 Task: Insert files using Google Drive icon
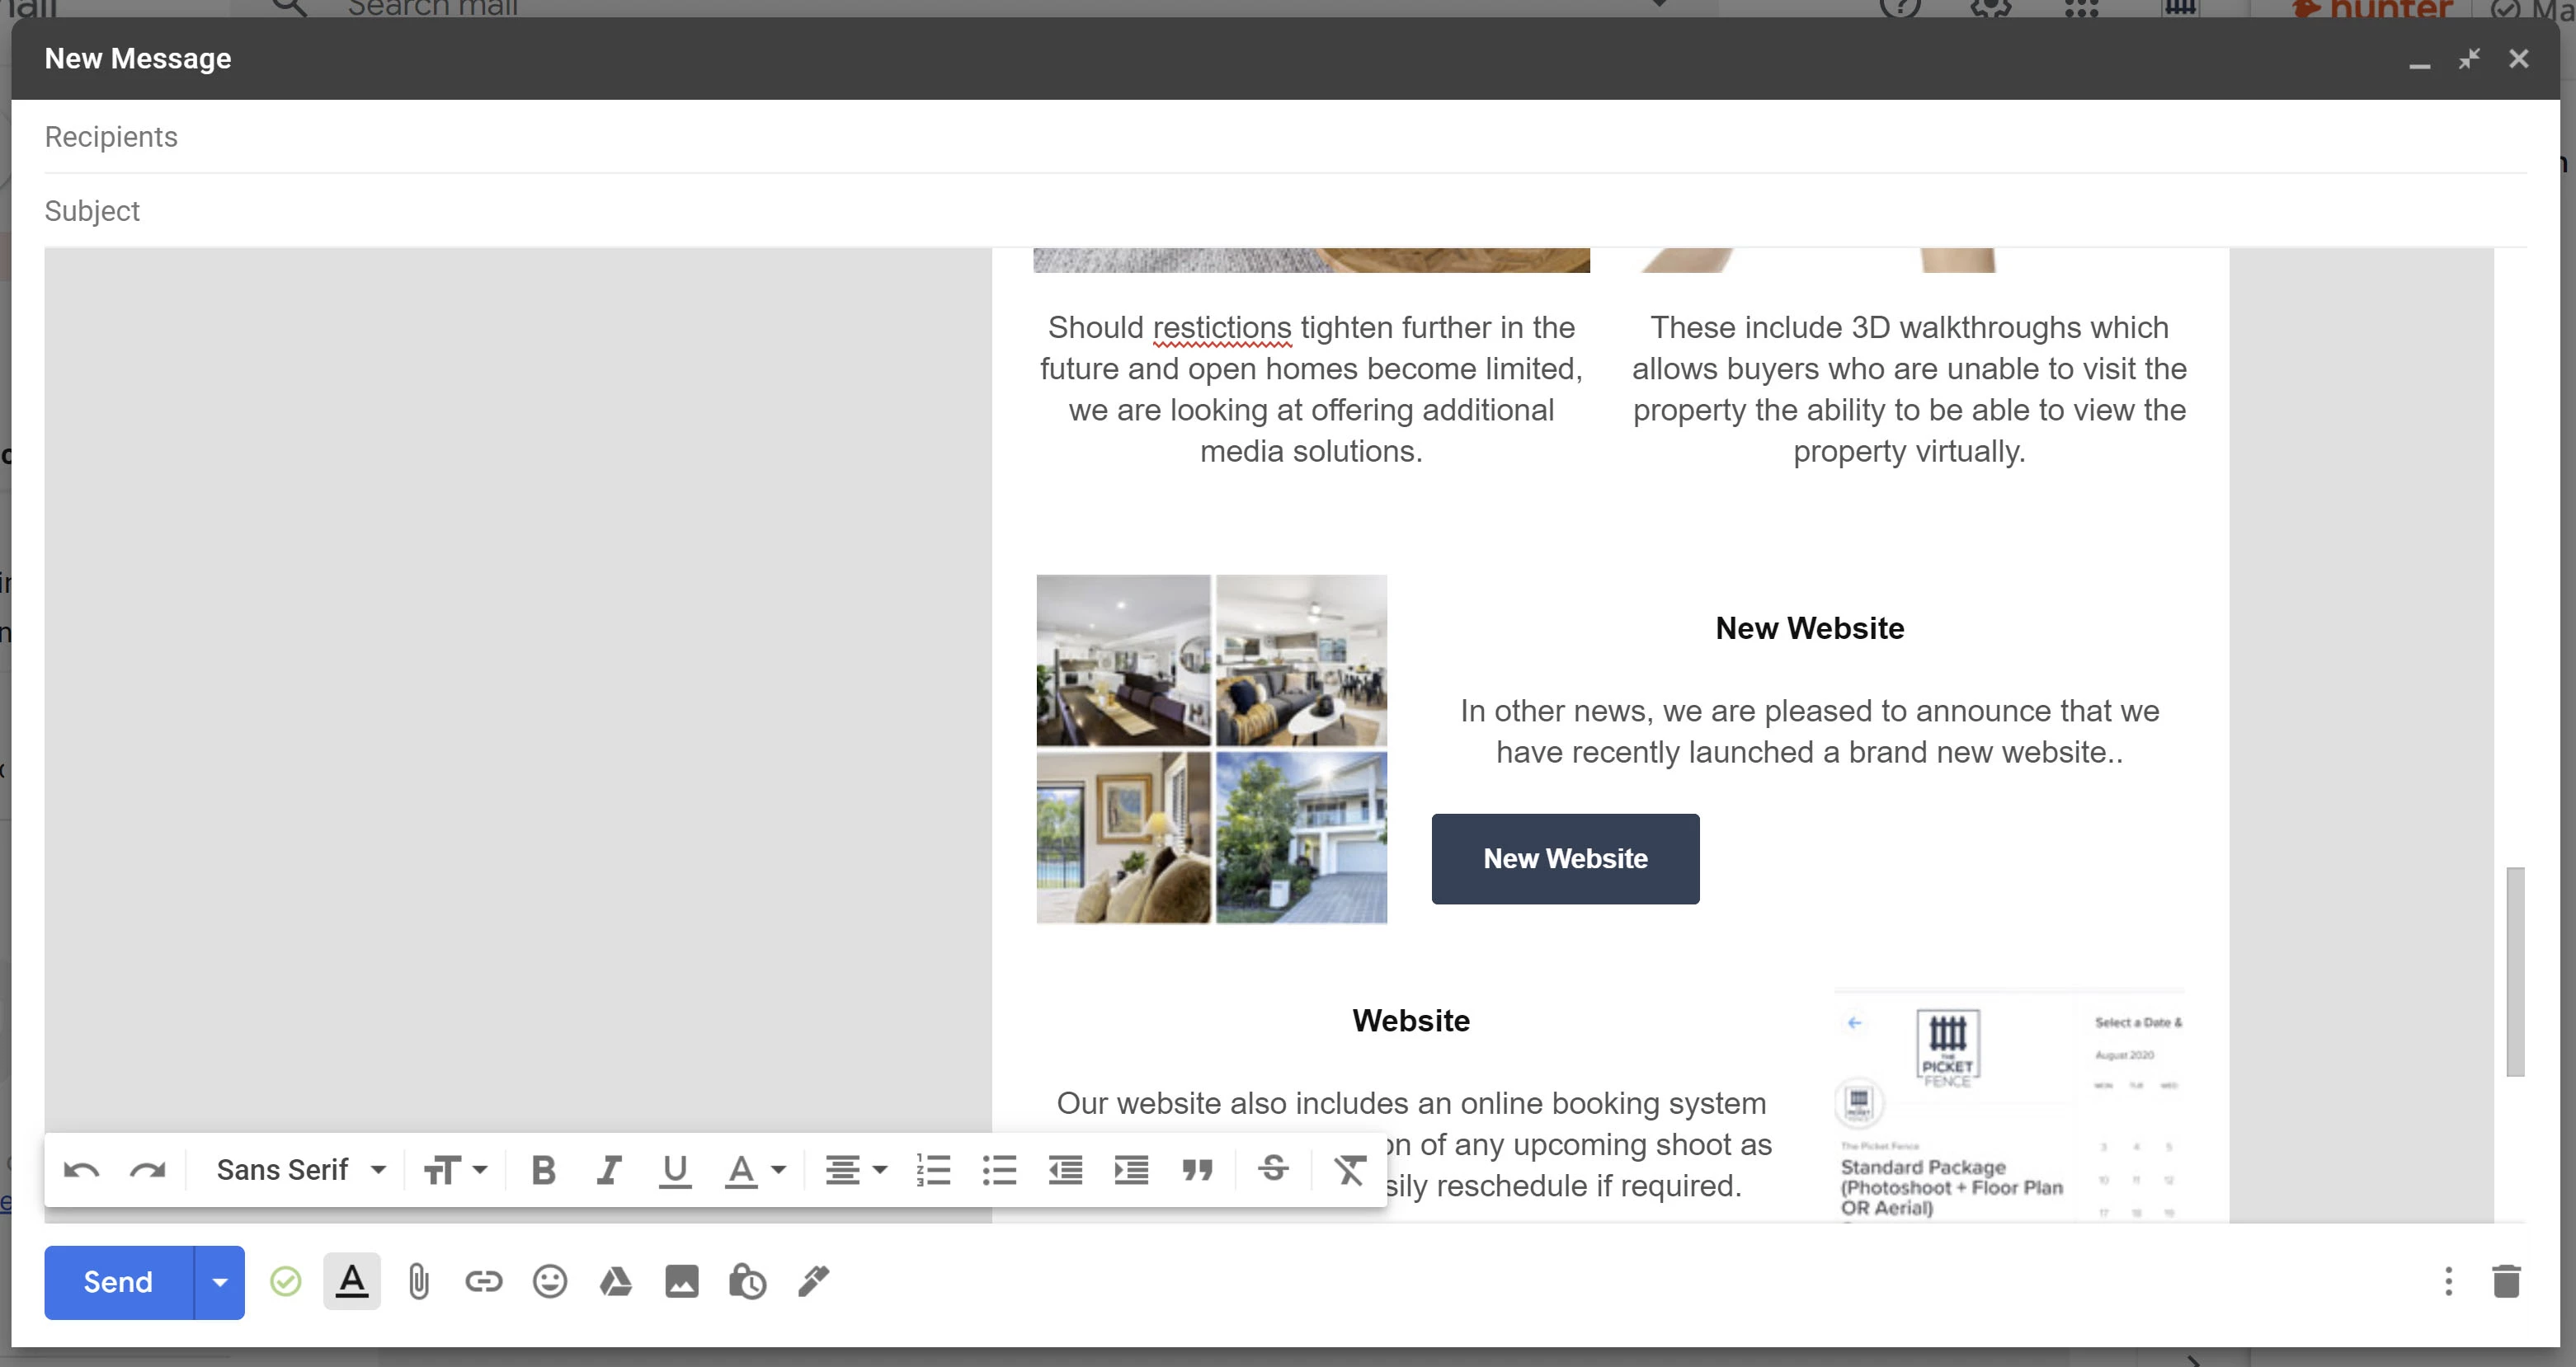[x=616, y=1281]
